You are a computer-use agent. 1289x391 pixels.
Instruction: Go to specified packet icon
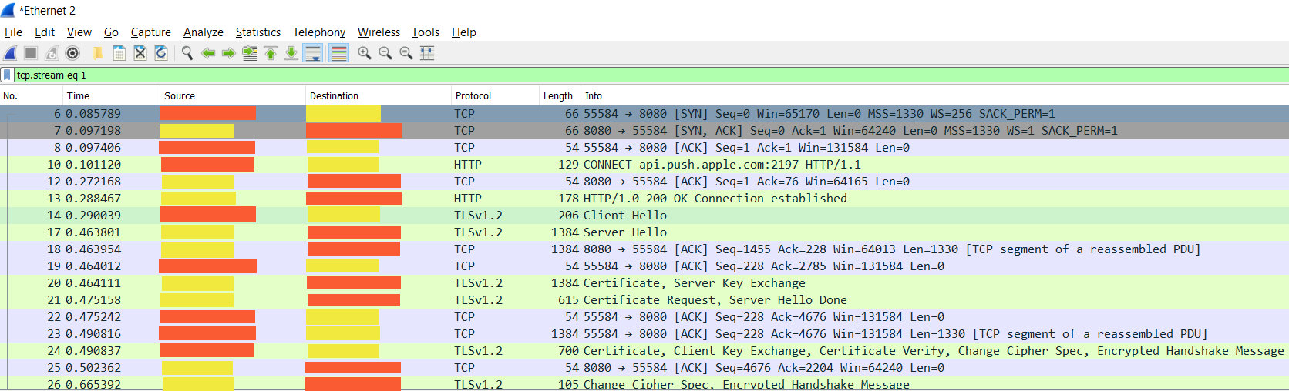(250, 53)
